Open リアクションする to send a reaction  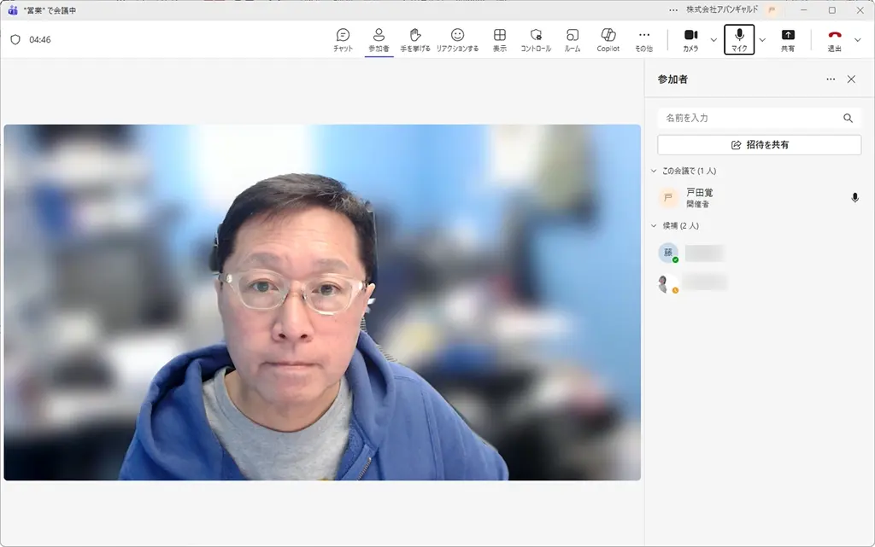point(457,39)
